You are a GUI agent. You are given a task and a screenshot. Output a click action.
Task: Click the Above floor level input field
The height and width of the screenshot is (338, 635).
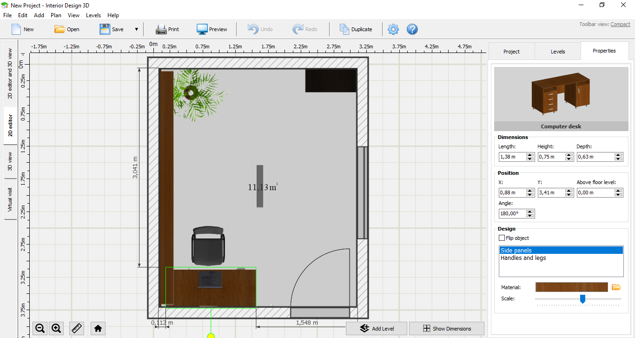click(x=595, y=192)
